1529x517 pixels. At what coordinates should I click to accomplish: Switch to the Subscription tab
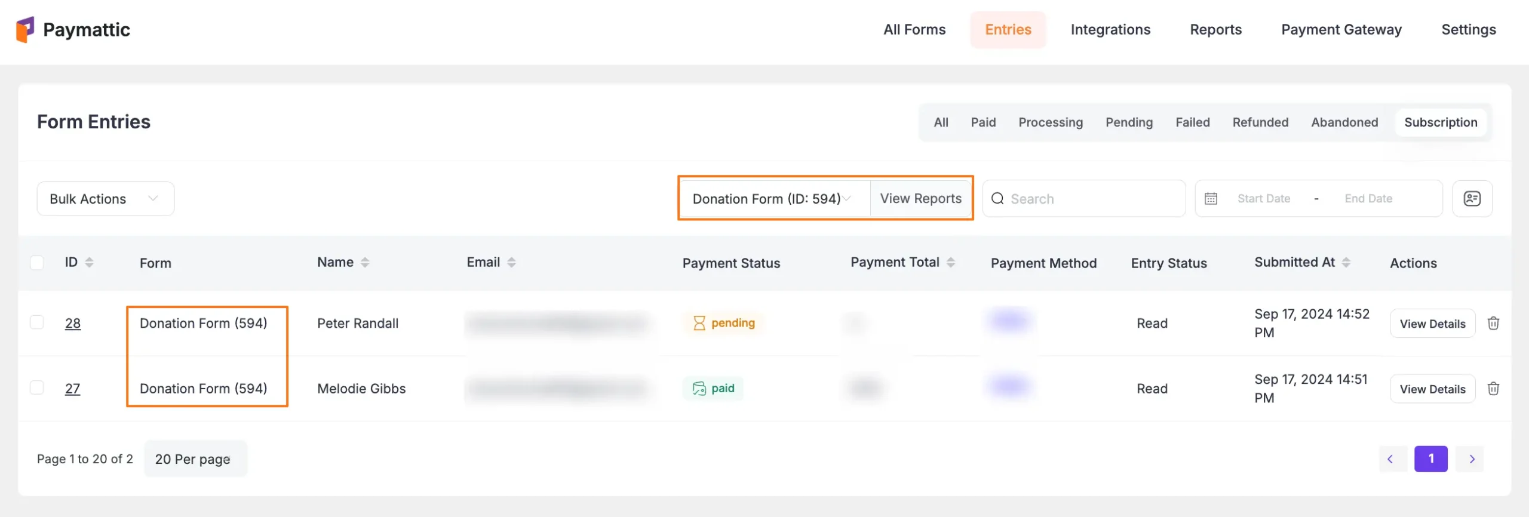tap(1441, 122)
